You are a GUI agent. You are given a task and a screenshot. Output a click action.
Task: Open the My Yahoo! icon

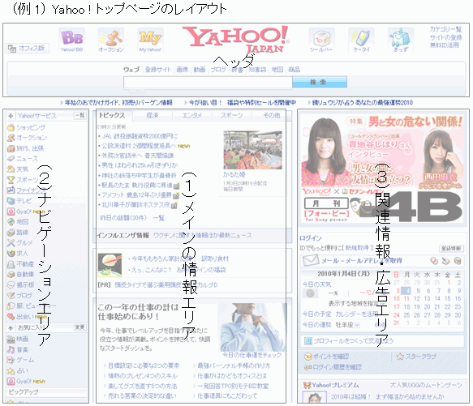click(150, 40)
